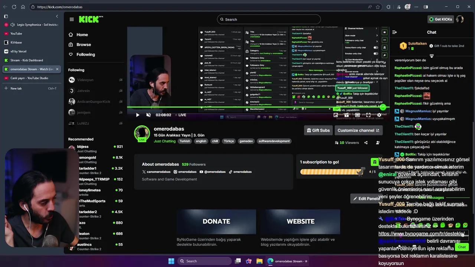Click the subscription goal progress bar

[x=332, y=172]
